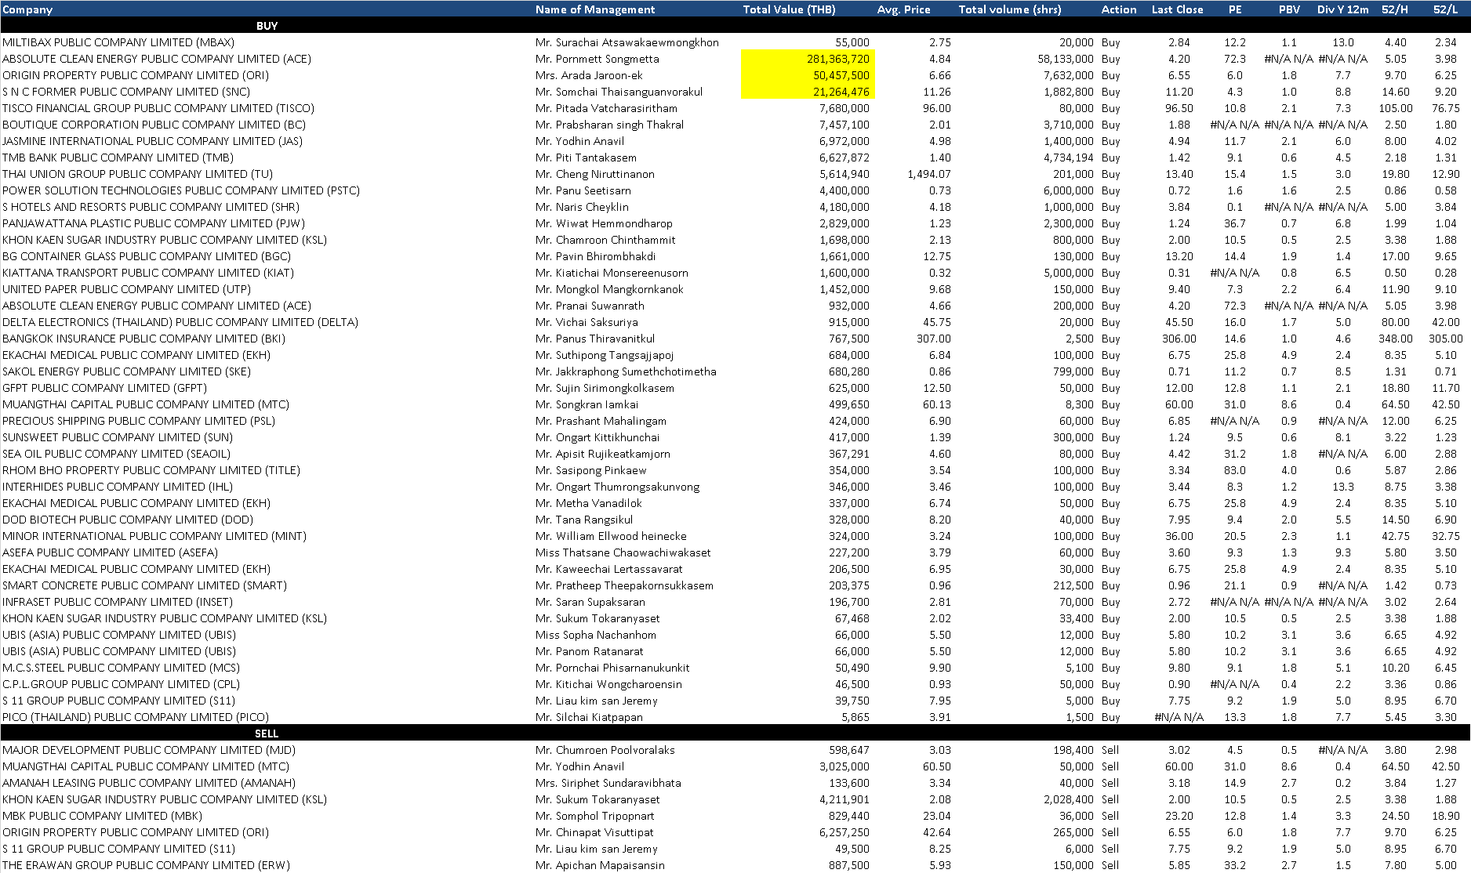Screen dimensions: 1471x873
Task: Select the BUY section label
Action: (267, 26)
